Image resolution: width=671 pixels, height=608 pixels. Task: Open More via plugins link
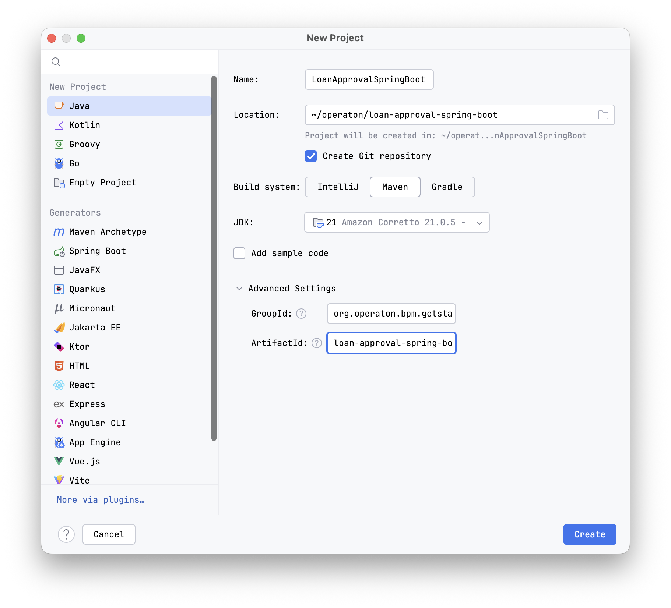click(101, 500)
